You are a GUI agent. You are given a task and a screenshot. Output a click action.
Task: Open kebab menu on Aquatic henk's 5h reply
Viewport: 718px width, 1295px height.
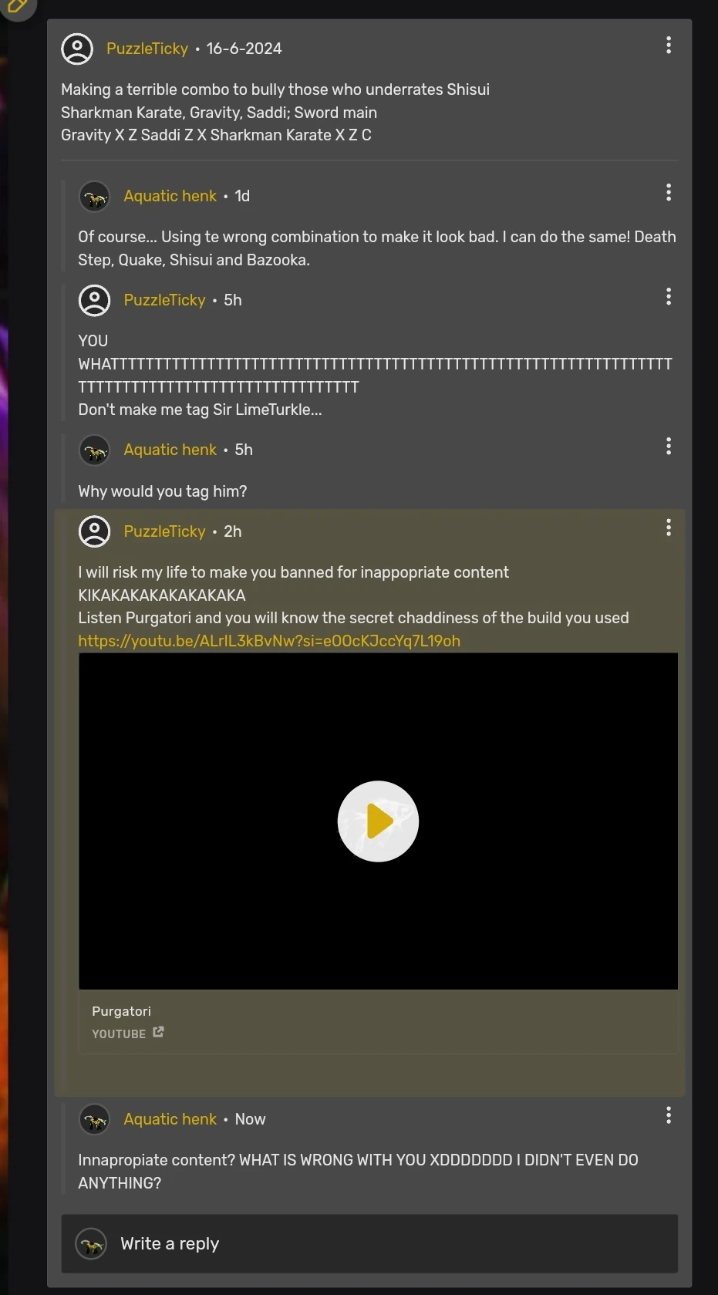coord(669,447)
